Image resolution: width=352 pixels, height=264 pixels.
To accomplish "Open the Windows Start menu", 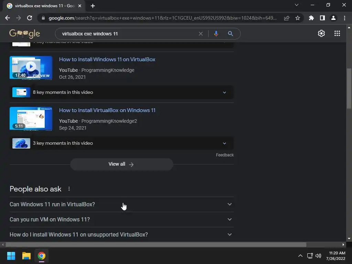I will coord(11,256).
